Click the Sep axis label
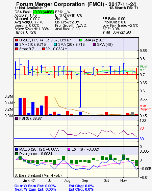The image size is (152, 191). pos(85,180)
